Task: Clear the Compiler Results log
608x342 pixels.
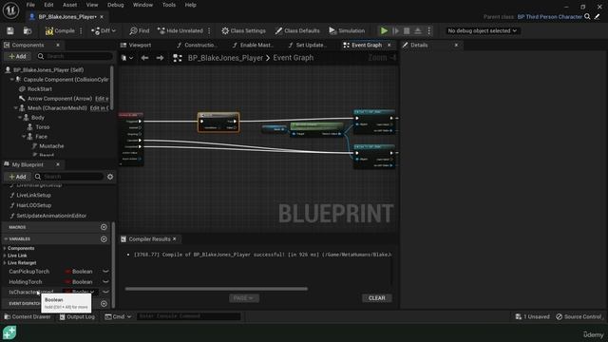Action: point(376,297)
